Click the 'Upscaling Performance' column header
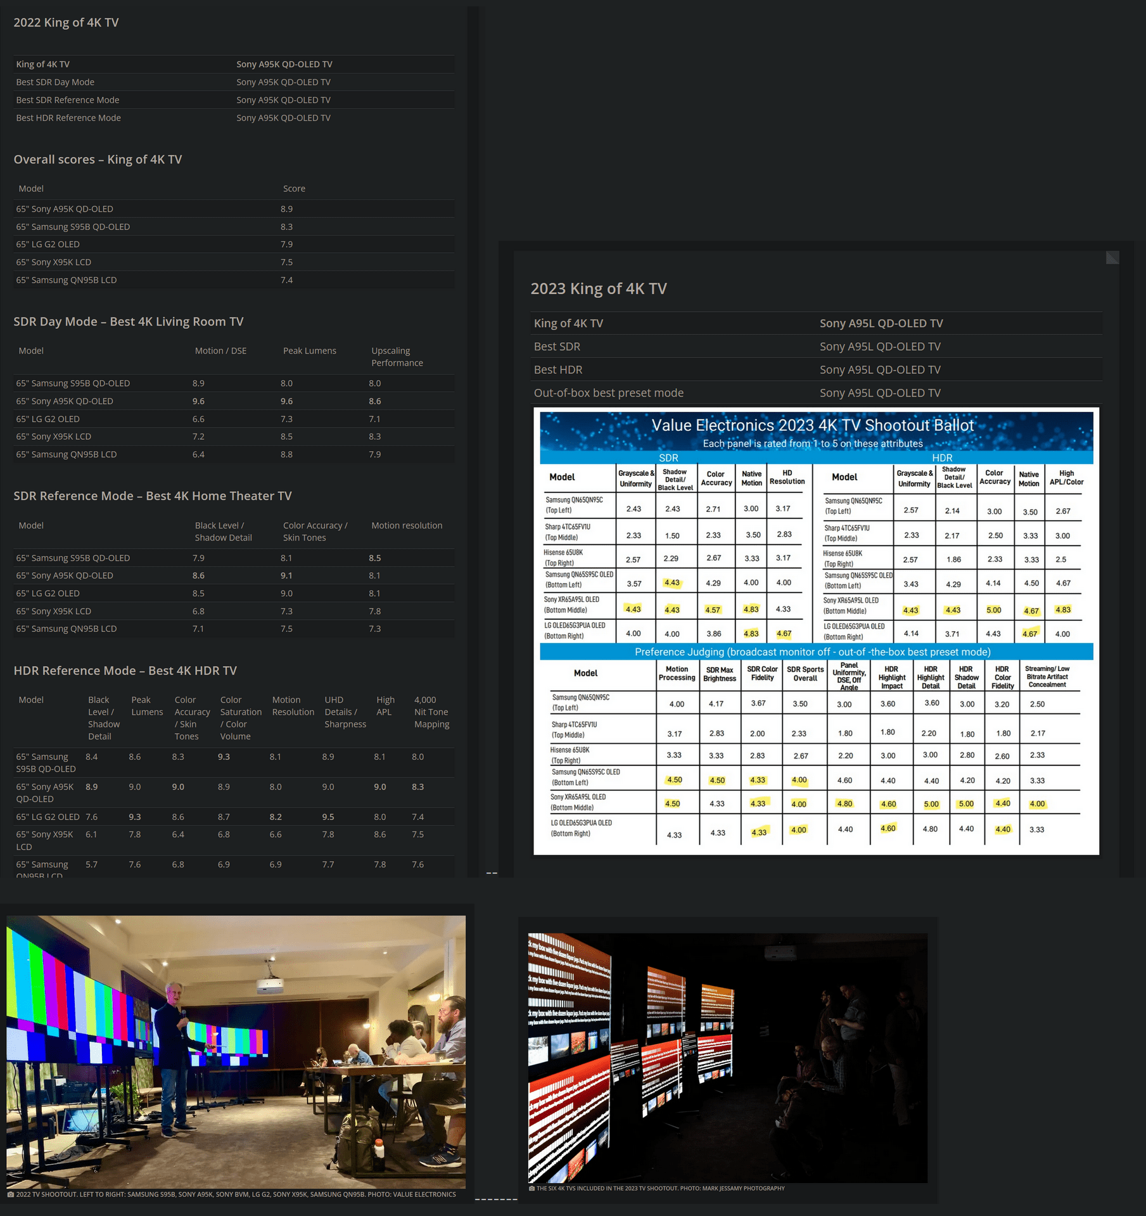 397,357
